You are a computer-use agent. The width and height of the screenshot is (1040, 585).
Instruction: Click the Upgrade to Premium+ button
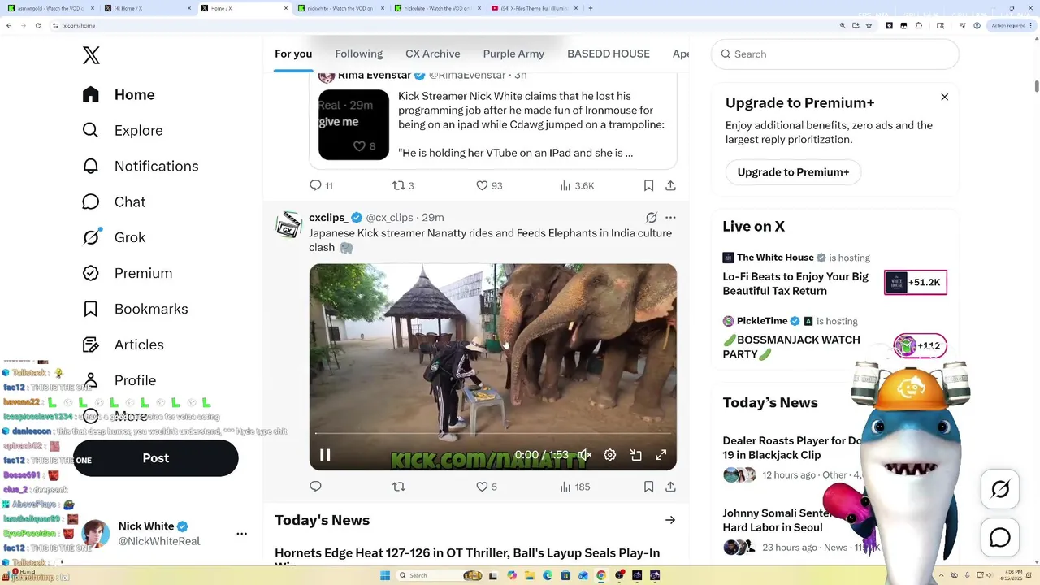(x=793, y=172)
